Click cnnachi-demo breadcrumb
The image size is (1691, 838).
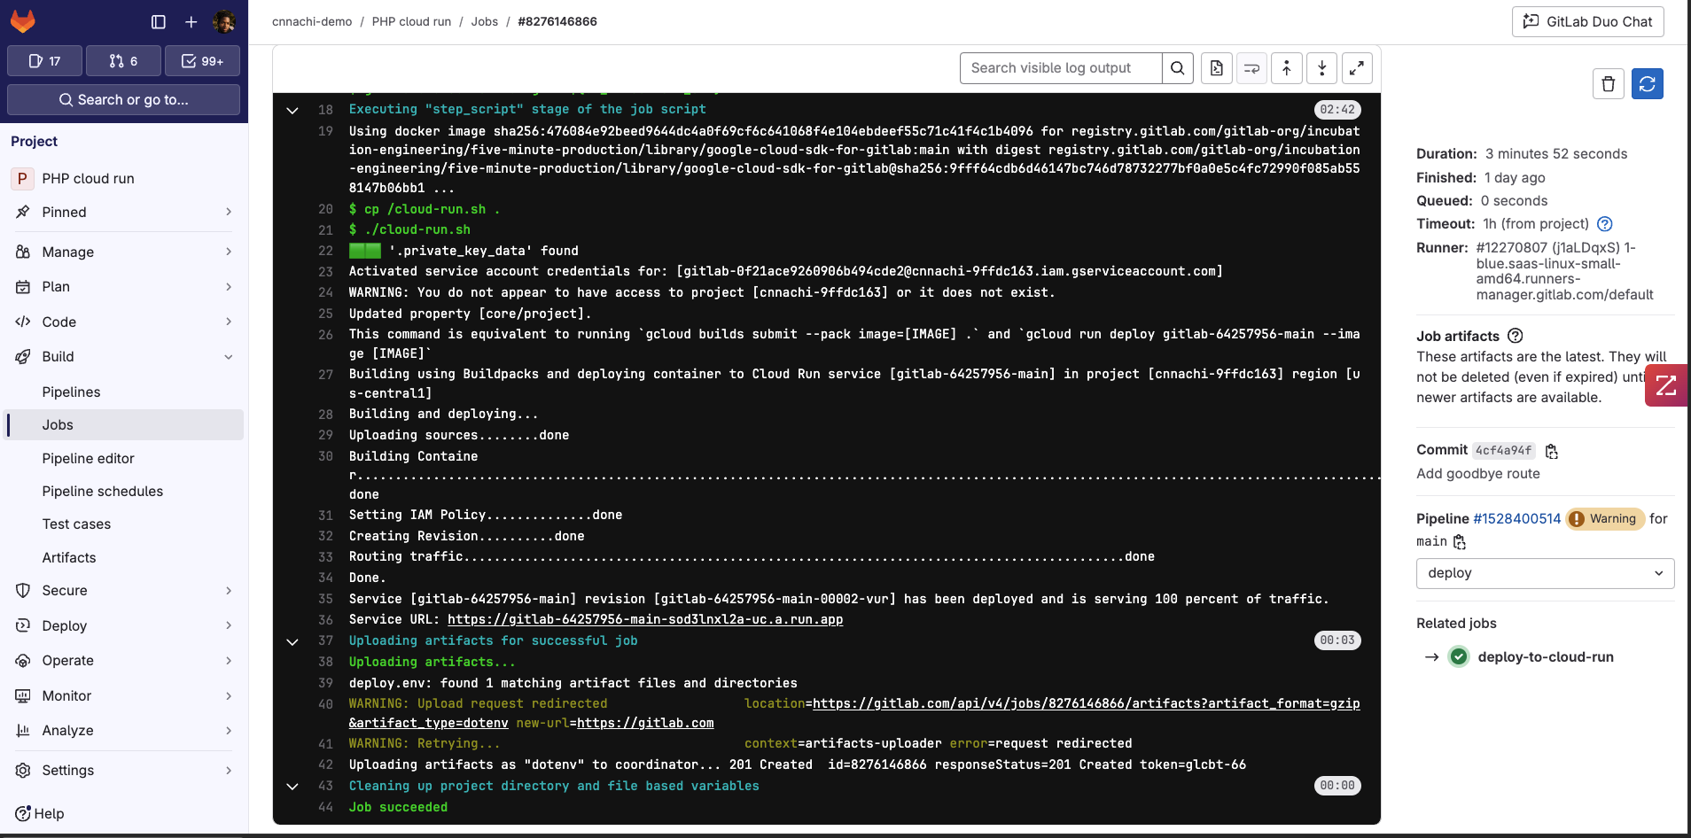[x=312, y=21]
